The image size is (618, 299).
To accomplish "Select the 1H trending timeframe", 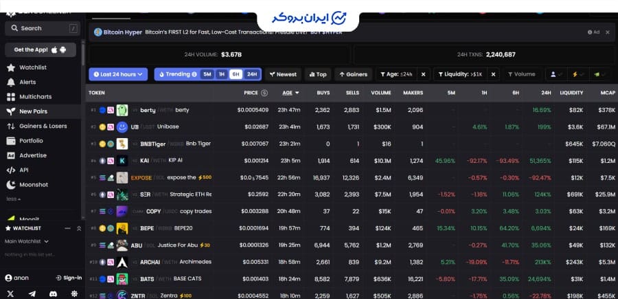I will click(x=221, y=74).
